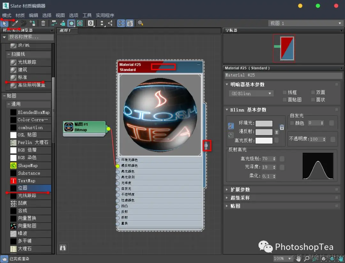
Task: Open the 实用程序 menu
Action: tap(105, 15)
